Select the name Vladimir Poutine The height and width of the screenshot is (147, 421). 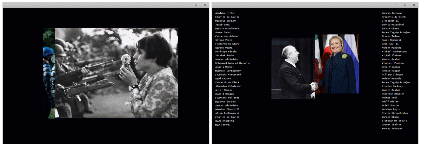click(x=393, y=63)
